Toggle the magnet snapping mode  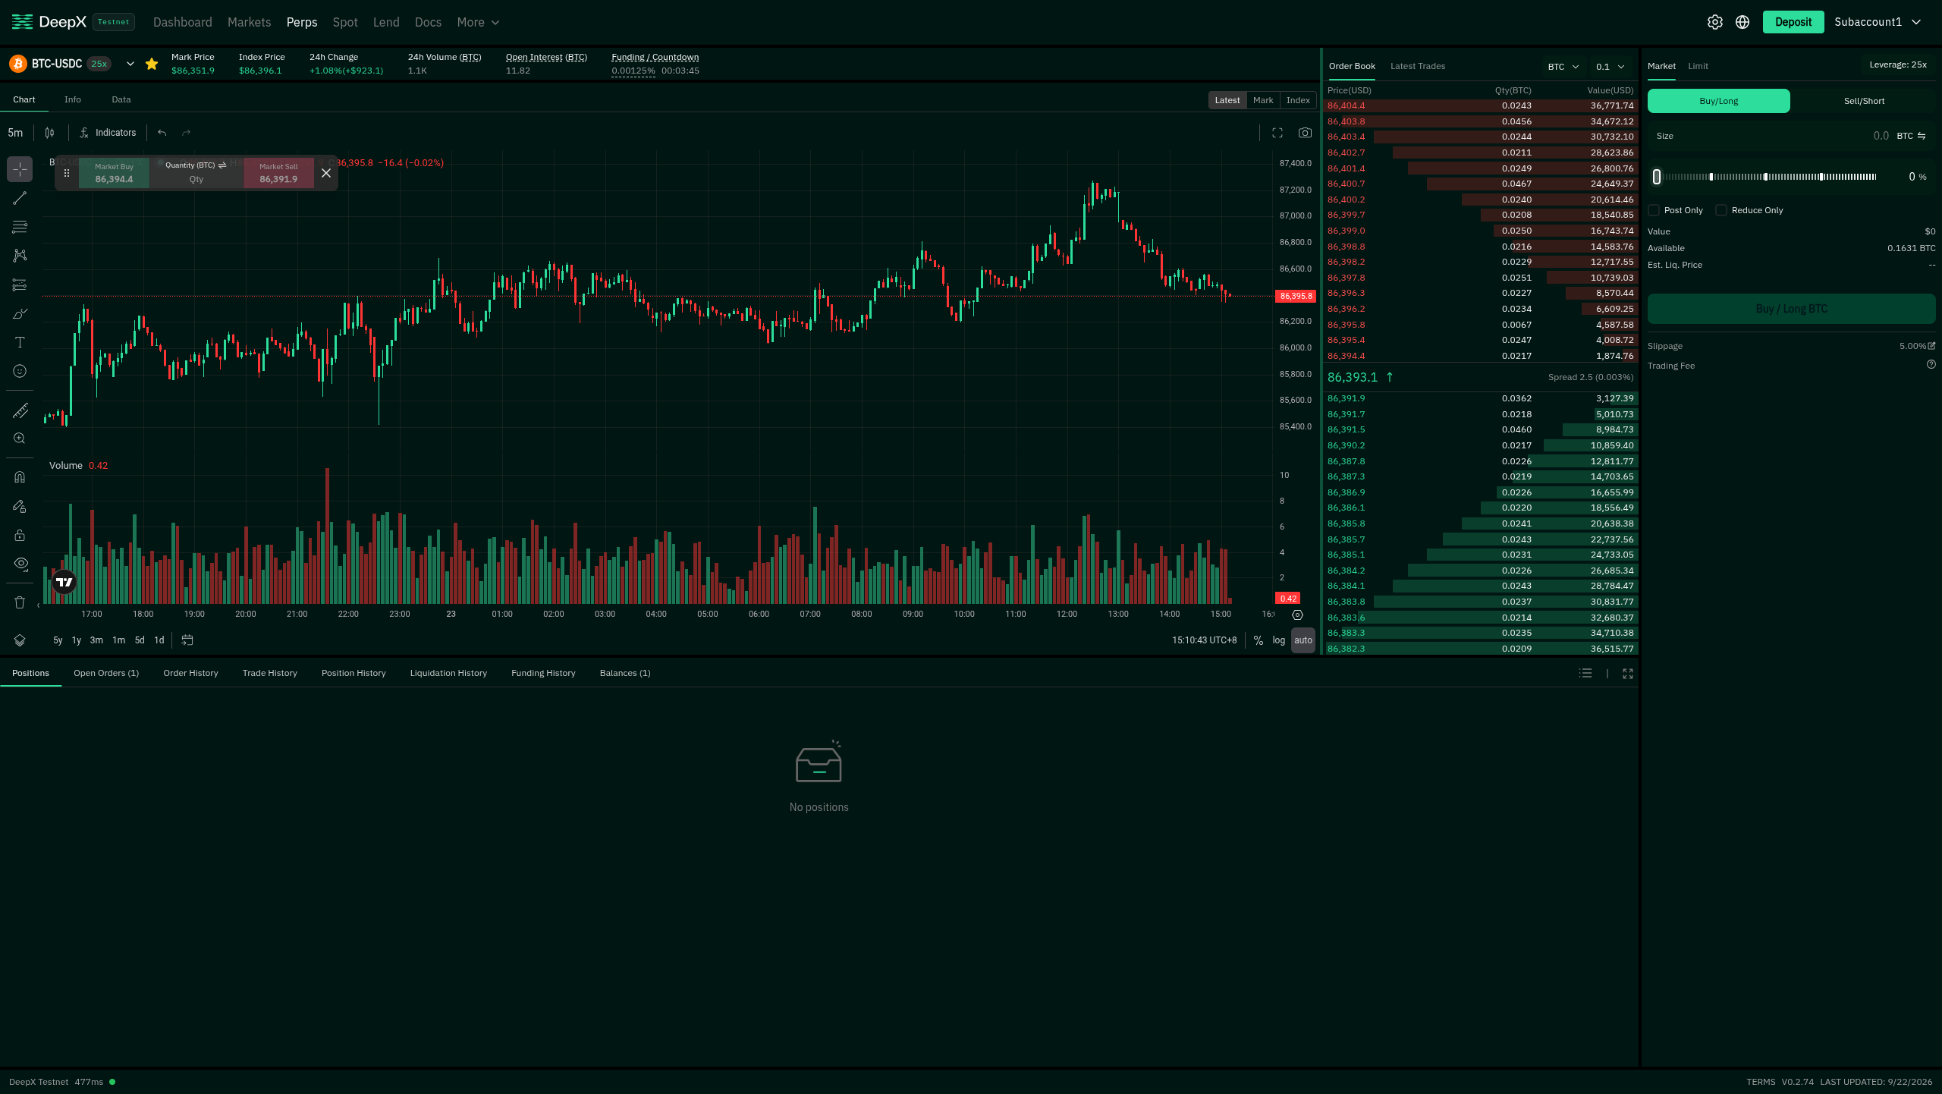point(20,477)
